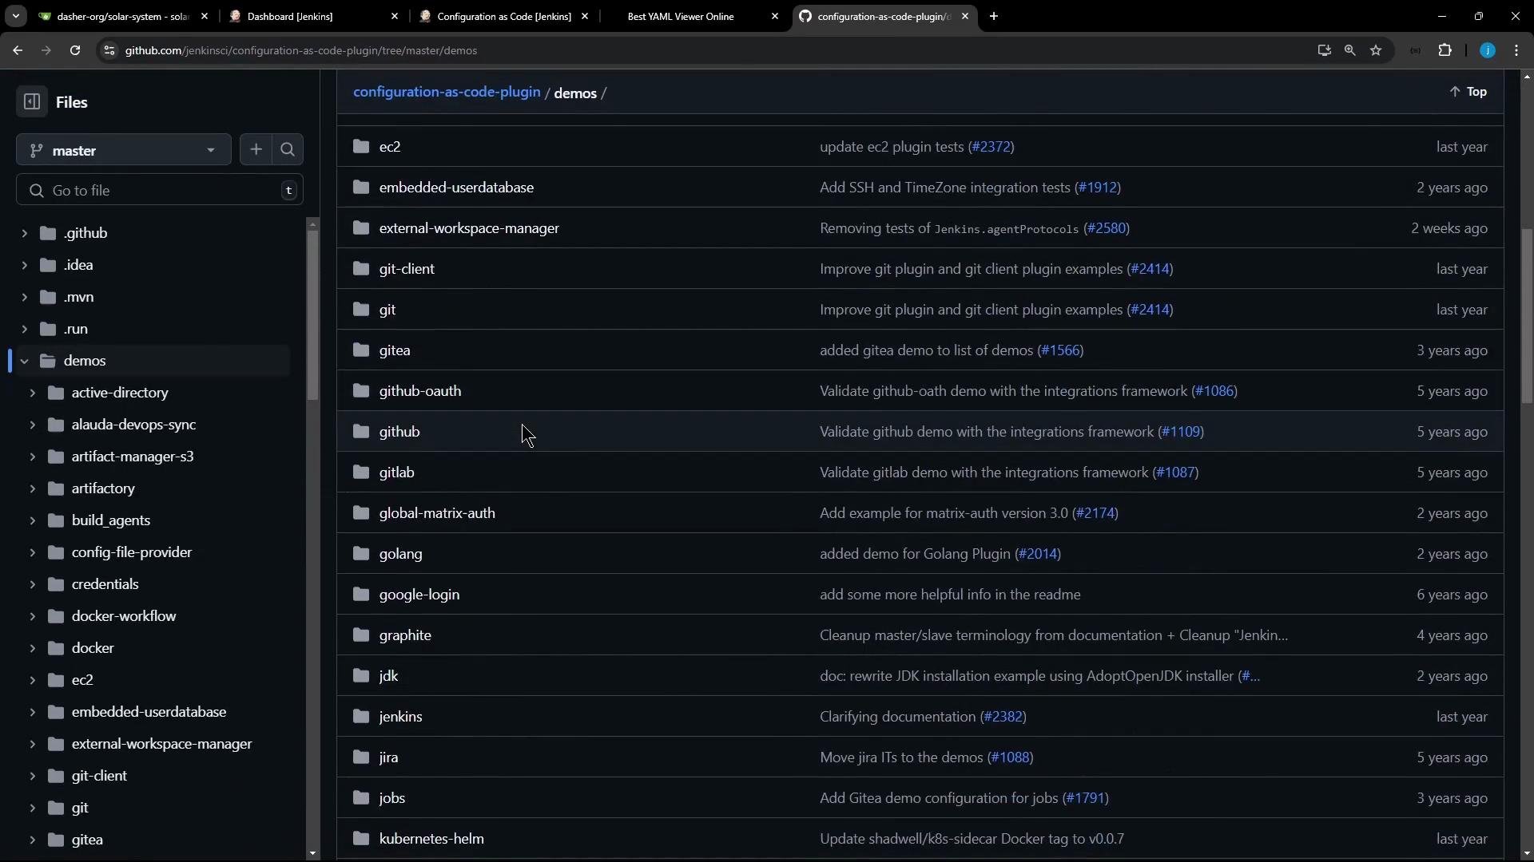1534x862 pixels.
Task: Click the docker folder icon in the sidebar
Action: coord(56,648)
